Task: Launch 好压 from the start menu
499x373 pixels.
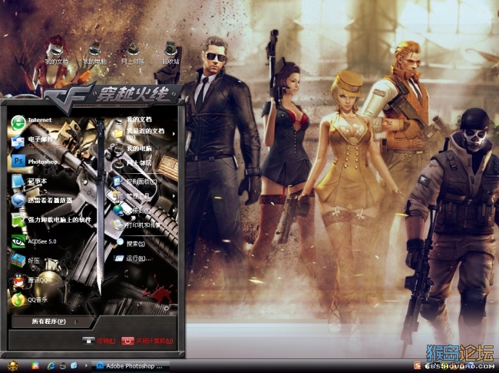Action: [25, 260]
